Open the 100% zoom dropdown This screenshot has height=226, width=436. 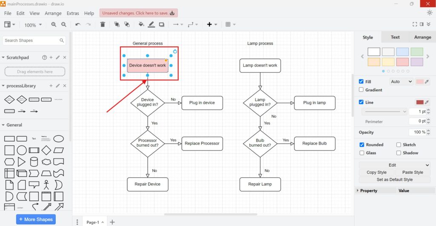point(33,25)
